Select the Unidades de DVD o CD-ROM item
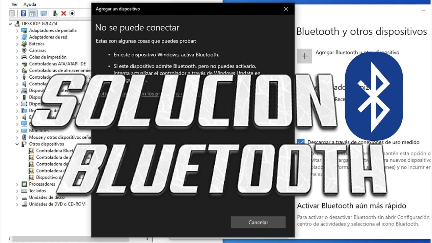Screen dimensions: 432x243 coord(57,204)
